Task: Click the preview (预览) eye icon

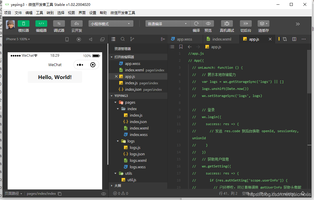Action: click(x=208, y=24)
